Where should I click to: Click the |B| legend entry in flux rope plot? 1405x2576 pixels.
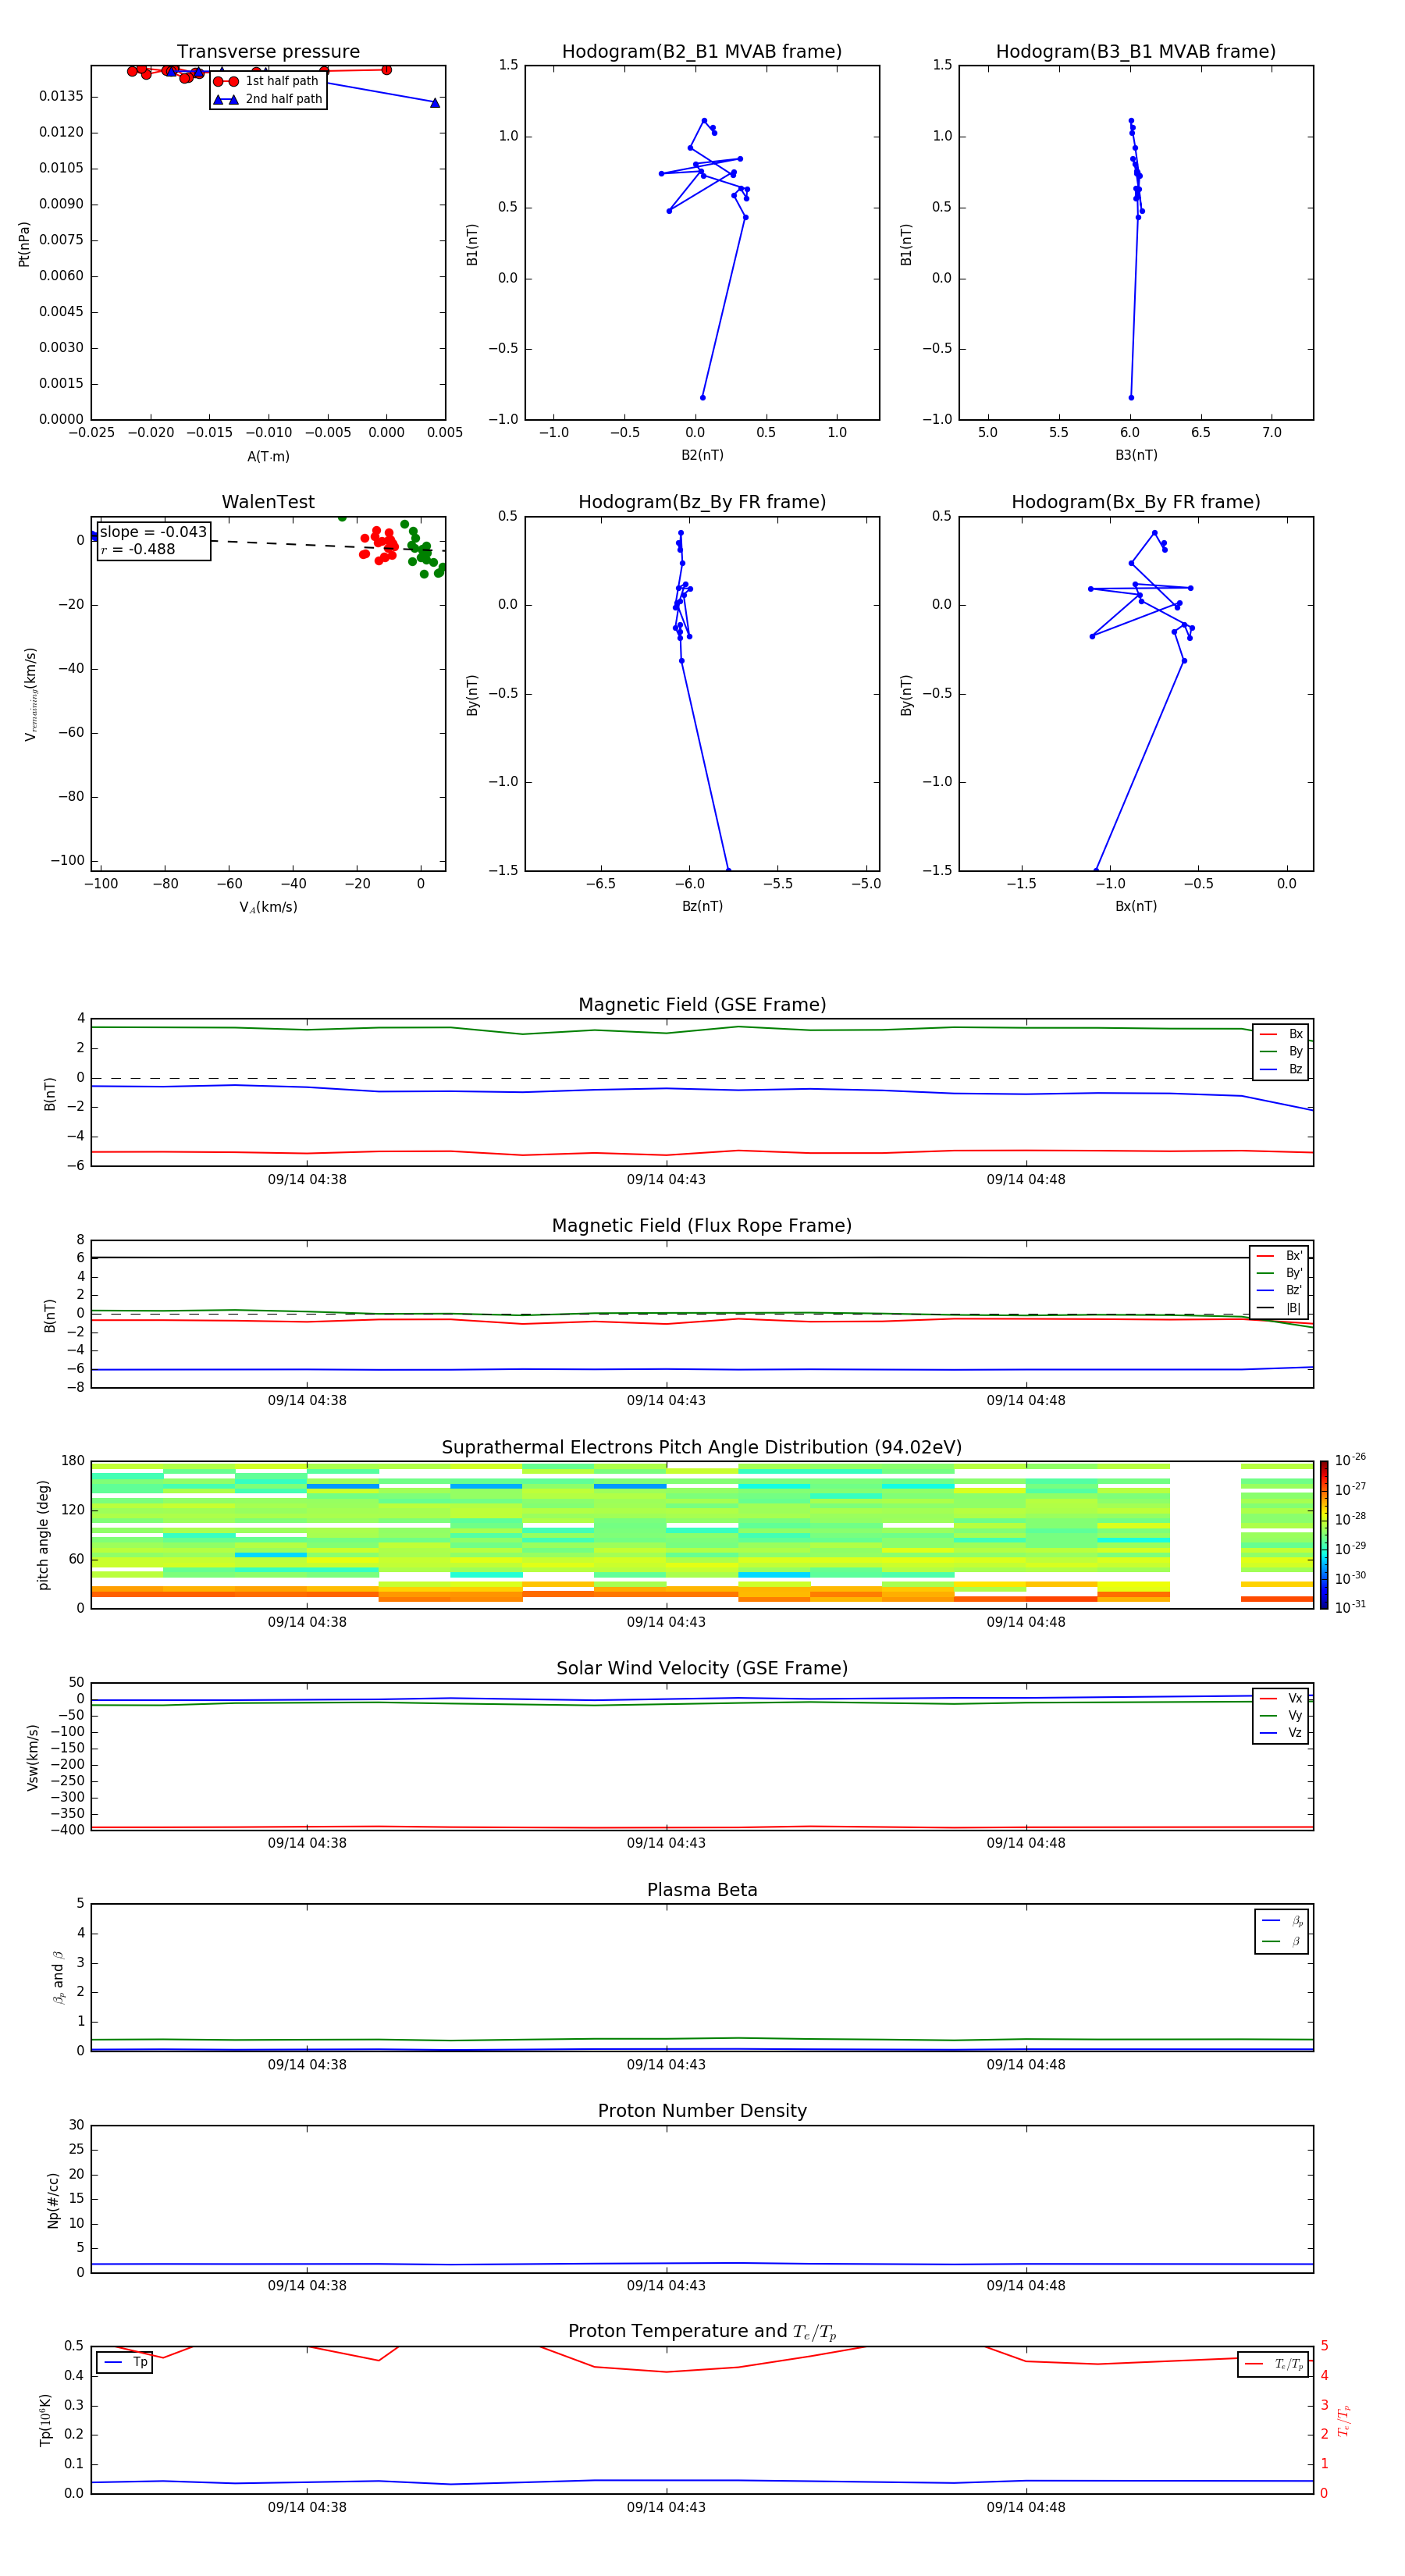click(x=1279, y=1308)
